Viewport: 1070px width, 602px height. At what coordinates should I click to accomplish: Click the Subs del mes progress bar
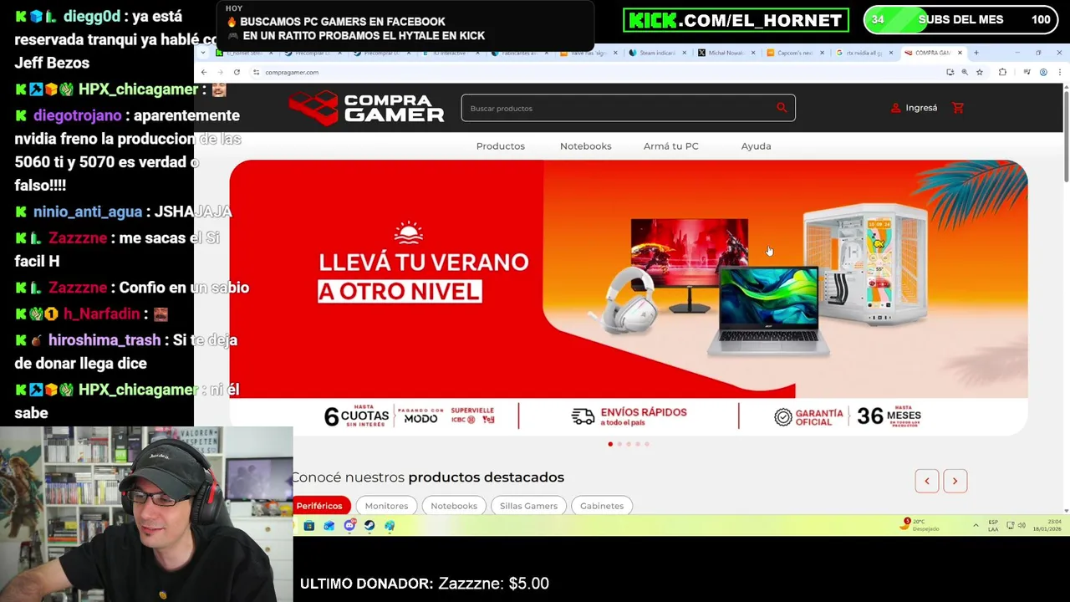(x=960, y=20)
